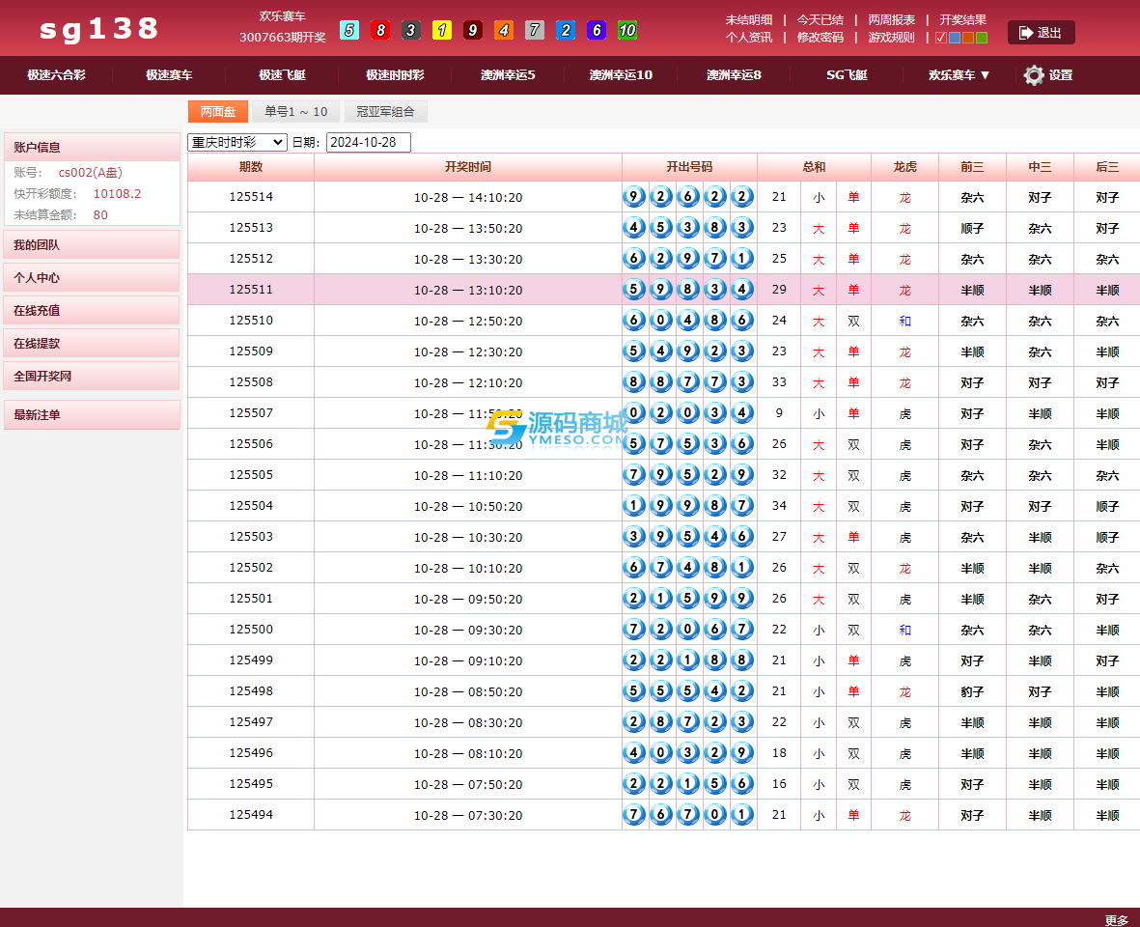Click first ball 3 in row 125503
The image size is (1140, 927).
coord(634,537)
